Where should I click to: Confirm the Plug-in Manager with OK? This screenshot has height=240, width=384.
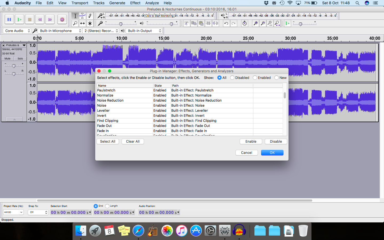[x=272, y=153]
